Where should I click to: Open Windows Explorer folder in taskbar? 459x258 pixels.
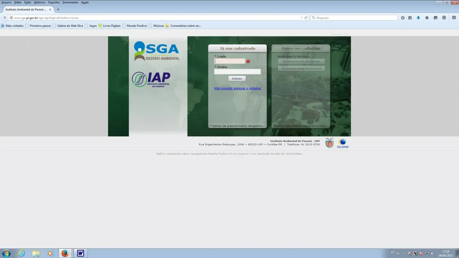(36, 253)
